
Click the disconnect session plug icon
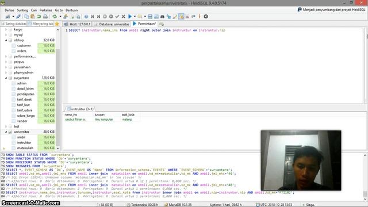(18, 17)
